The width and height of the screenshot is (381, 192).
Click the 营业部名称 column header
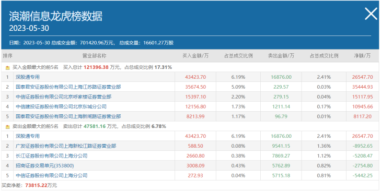tap(95, 56)
